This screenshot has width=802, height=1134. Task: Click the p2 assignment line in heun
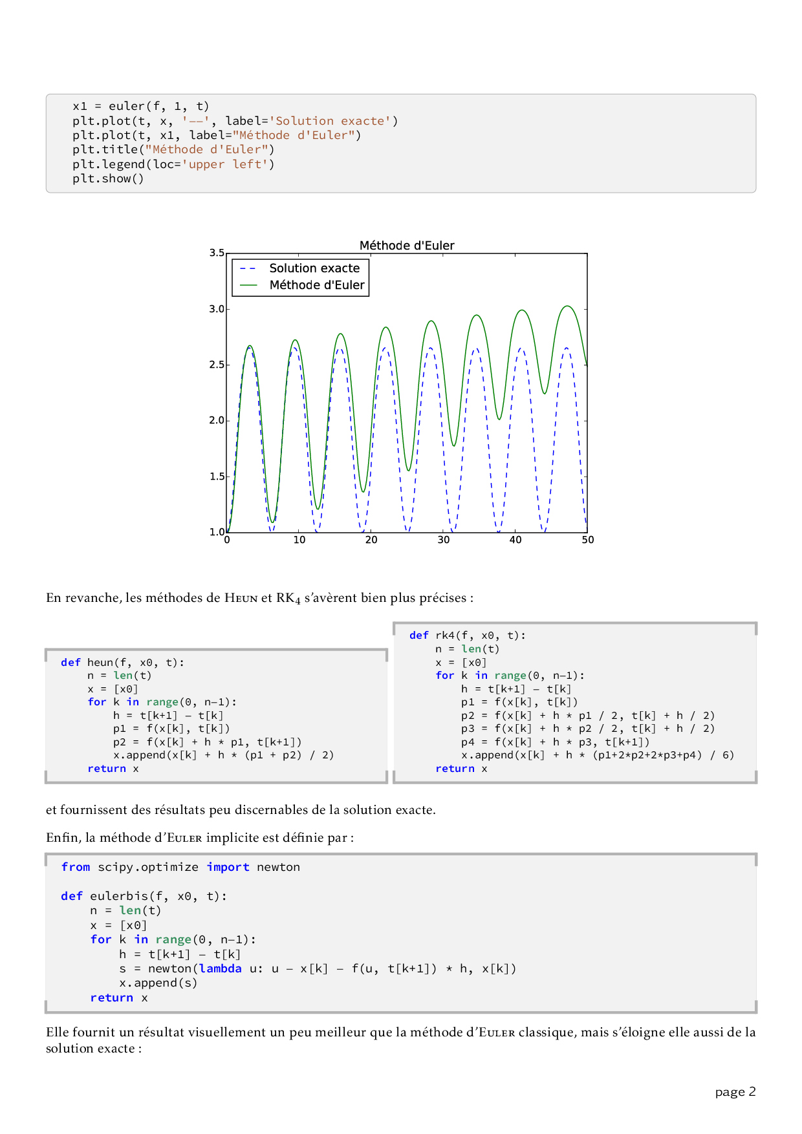pos(207,742)
